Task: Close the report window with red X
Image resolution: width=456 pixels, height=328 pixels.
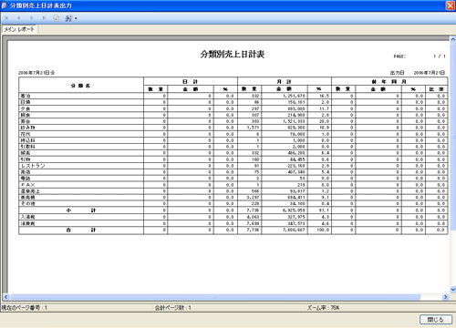Action: point(451,5)
